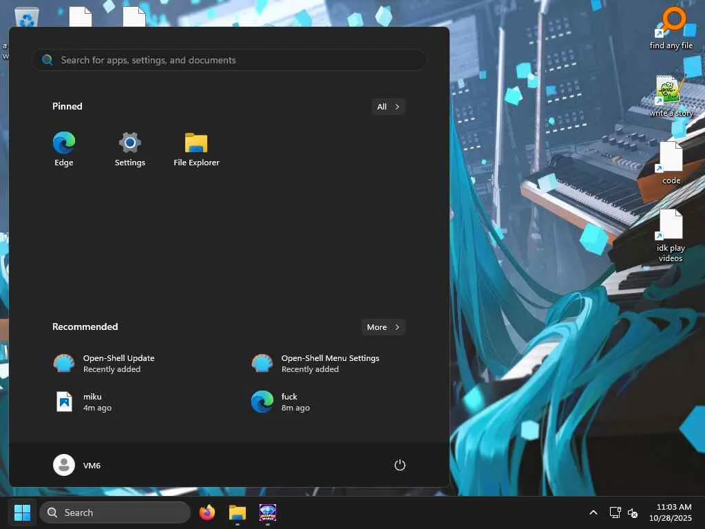Click the taskbar Search box
Viewport: 705px width, 529px height.
coord(115,512)
